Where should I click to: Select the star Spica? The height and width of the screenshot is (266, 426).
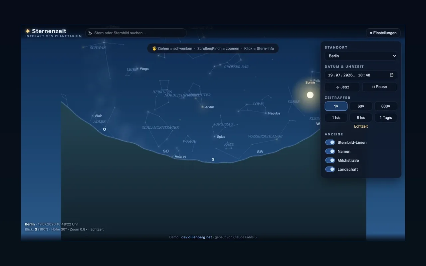tap(214, 137)
